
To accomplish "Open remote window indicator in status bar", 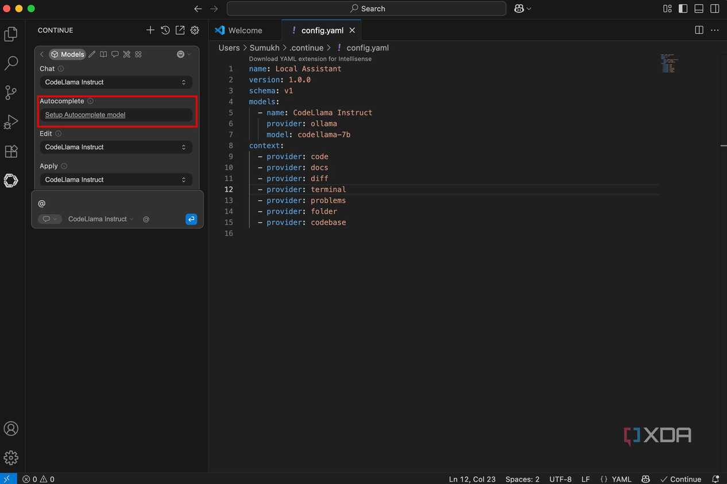I will click(x=7, y=479).
